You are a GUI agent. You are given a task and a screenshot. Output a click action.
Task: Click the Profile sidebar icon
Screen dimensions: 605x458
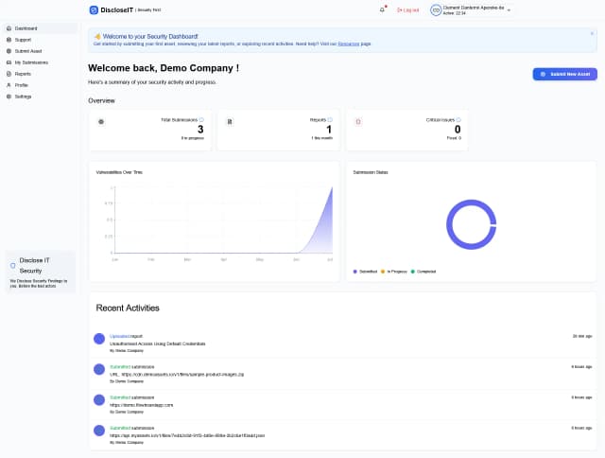coord(9,84)
